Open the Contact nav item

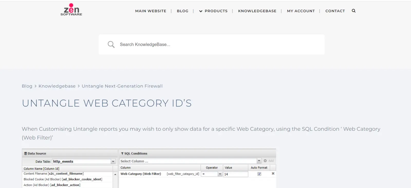pos(335,11)
